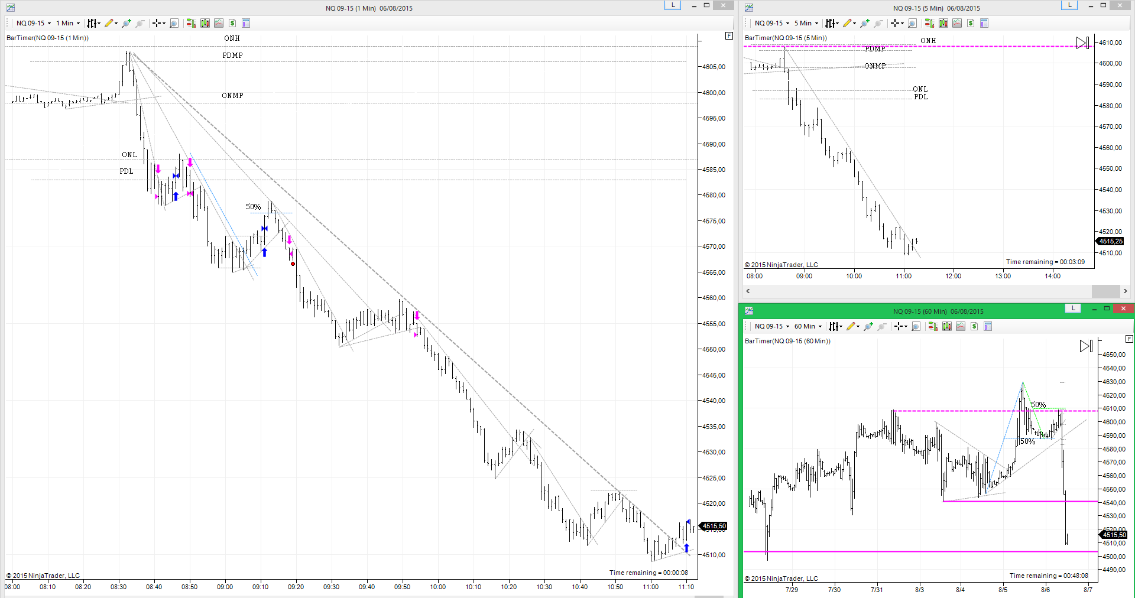Open Properties icon in the 60 Min chart toolbar
This screenshot has width=1135, height=598.
click(x=988, y=326)
